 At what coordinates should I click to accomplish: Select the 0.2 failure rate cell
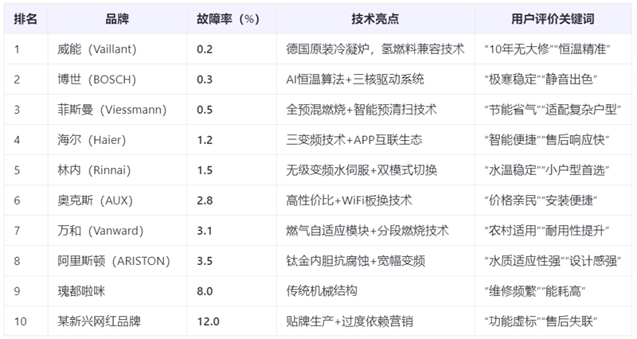click(205, 49)
